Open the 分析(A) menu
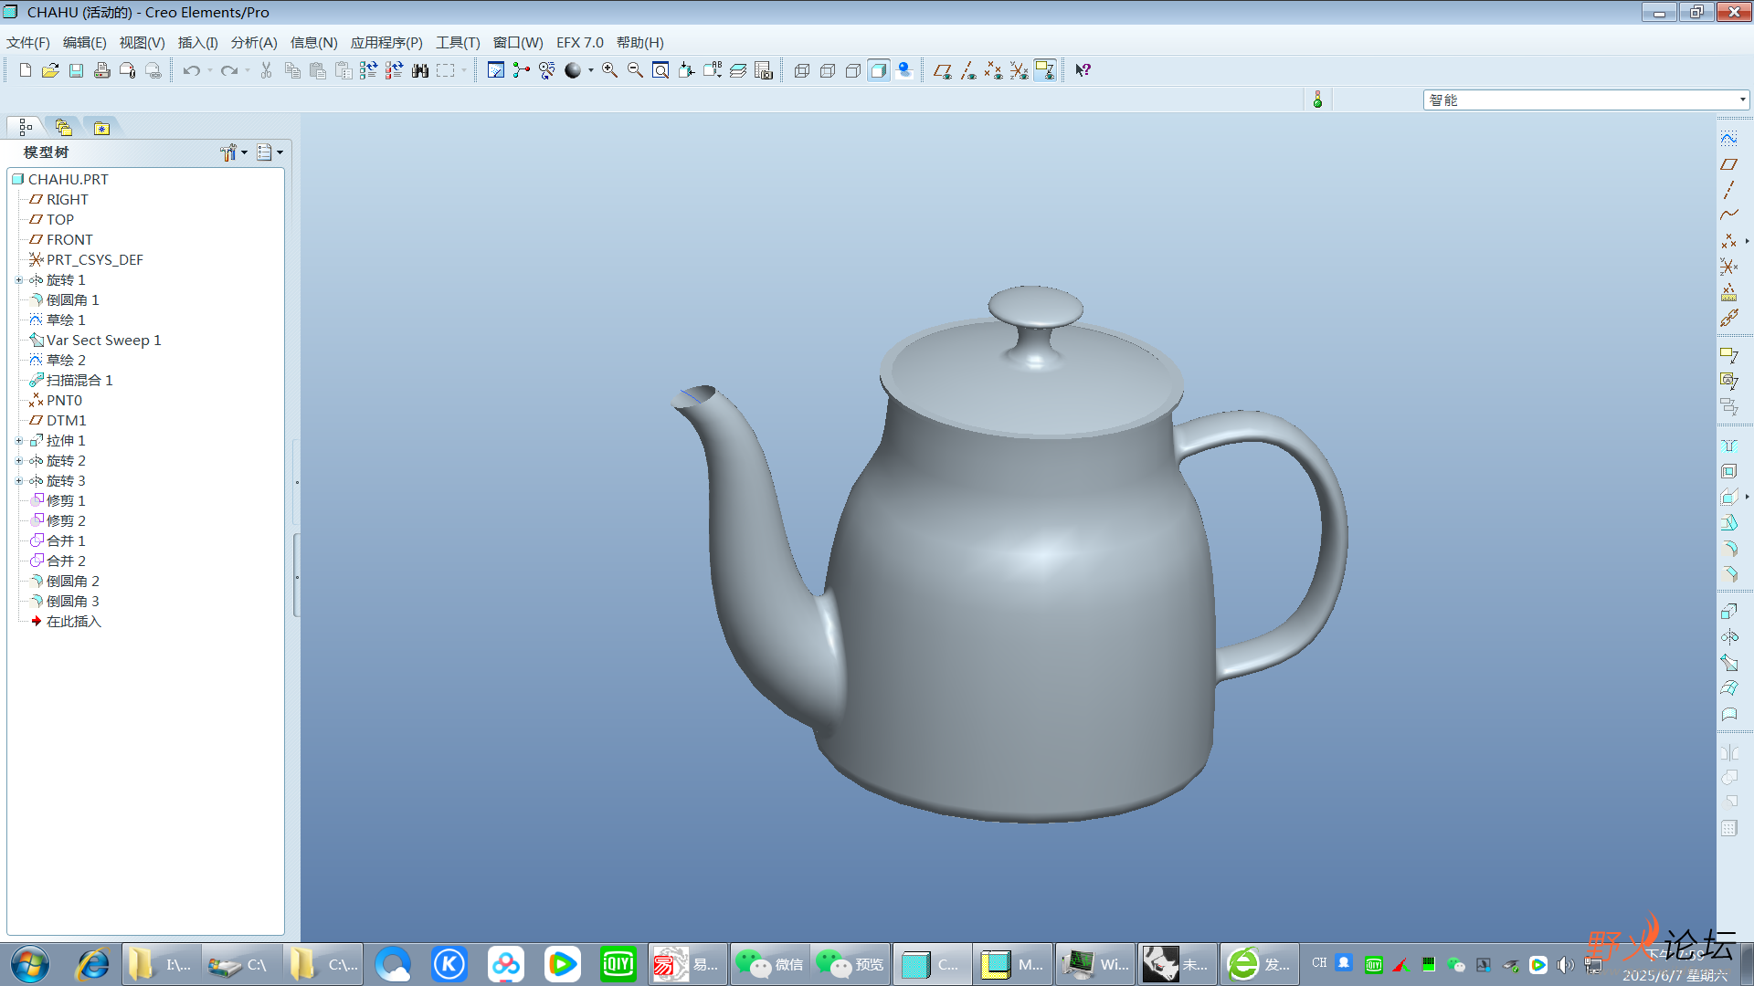The height and width of the screenshot is (986, 1754). pyautogui.click(x=254, y=43)
